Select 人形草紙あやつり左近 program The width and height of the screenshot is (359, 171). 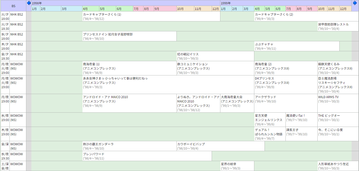(333, 164)
